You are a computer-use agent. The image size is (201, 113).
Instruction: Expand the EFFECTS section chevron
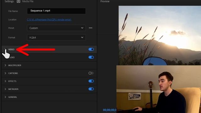5,81
